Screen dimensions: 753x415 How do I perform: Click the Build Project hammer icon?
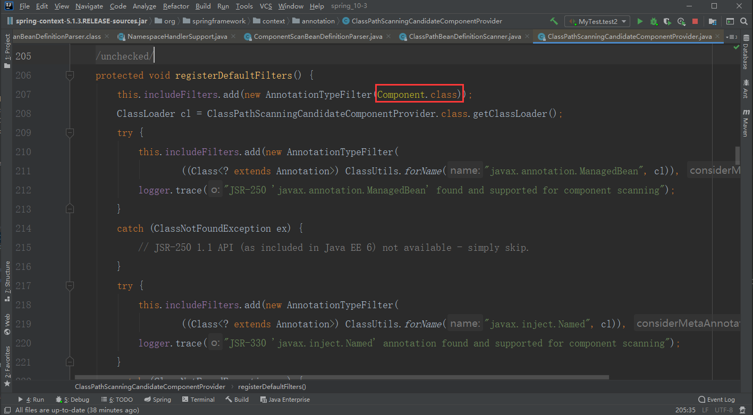point(554,21)
